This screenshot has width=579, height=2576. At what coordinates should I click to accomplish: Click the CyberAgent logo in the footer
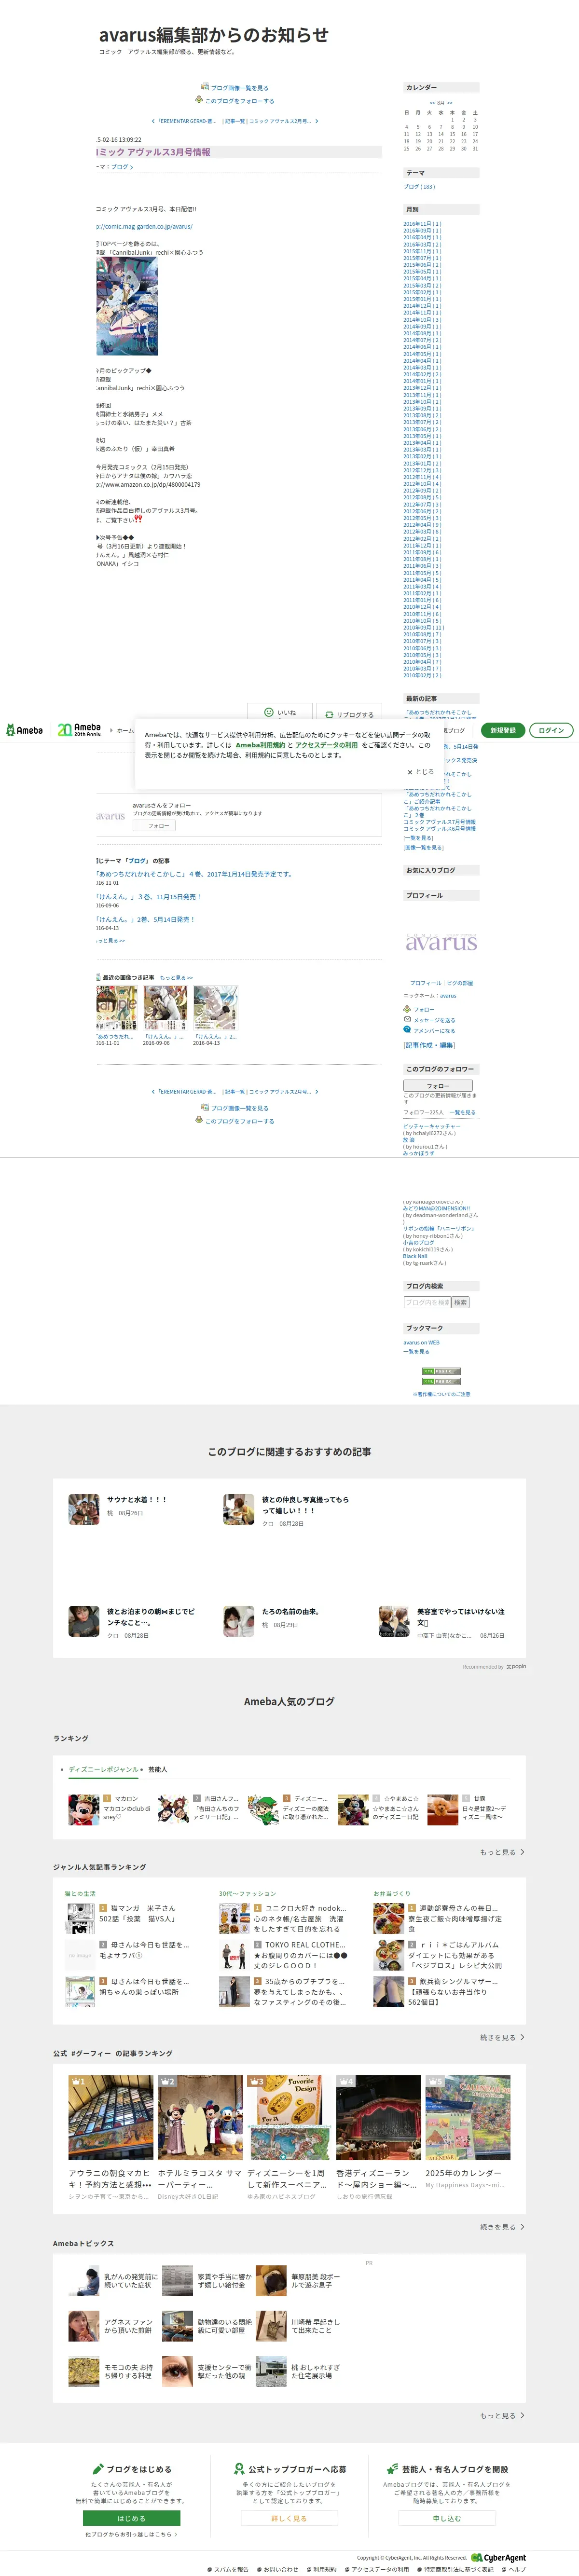tap(499, 2558)
